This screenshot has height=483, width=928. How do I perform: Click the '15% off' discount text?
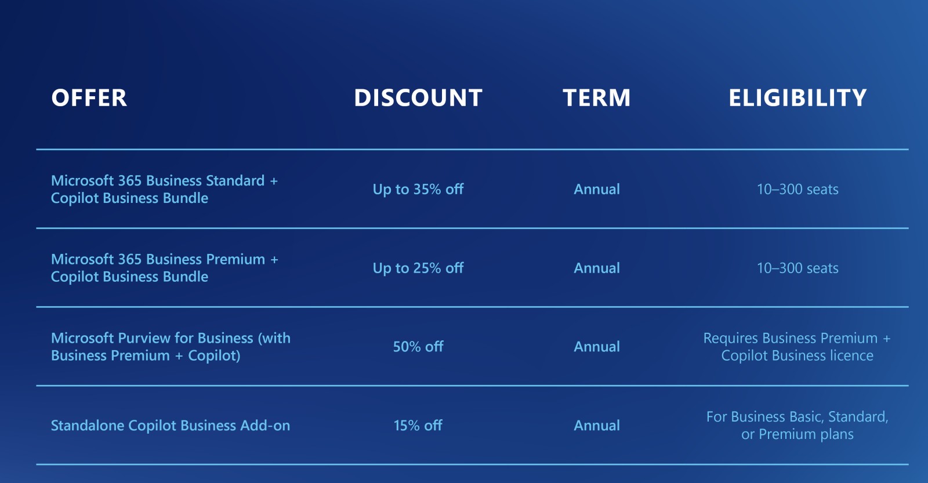click(x=418, y=426)
